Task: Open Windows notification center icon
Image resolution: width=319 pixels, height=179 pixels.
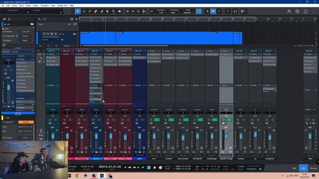Action: pos(314,176)
